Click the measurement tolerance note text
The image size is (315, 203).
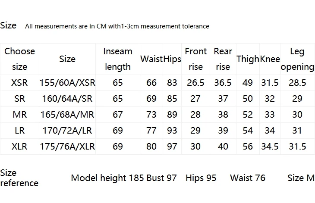(117, 26)
